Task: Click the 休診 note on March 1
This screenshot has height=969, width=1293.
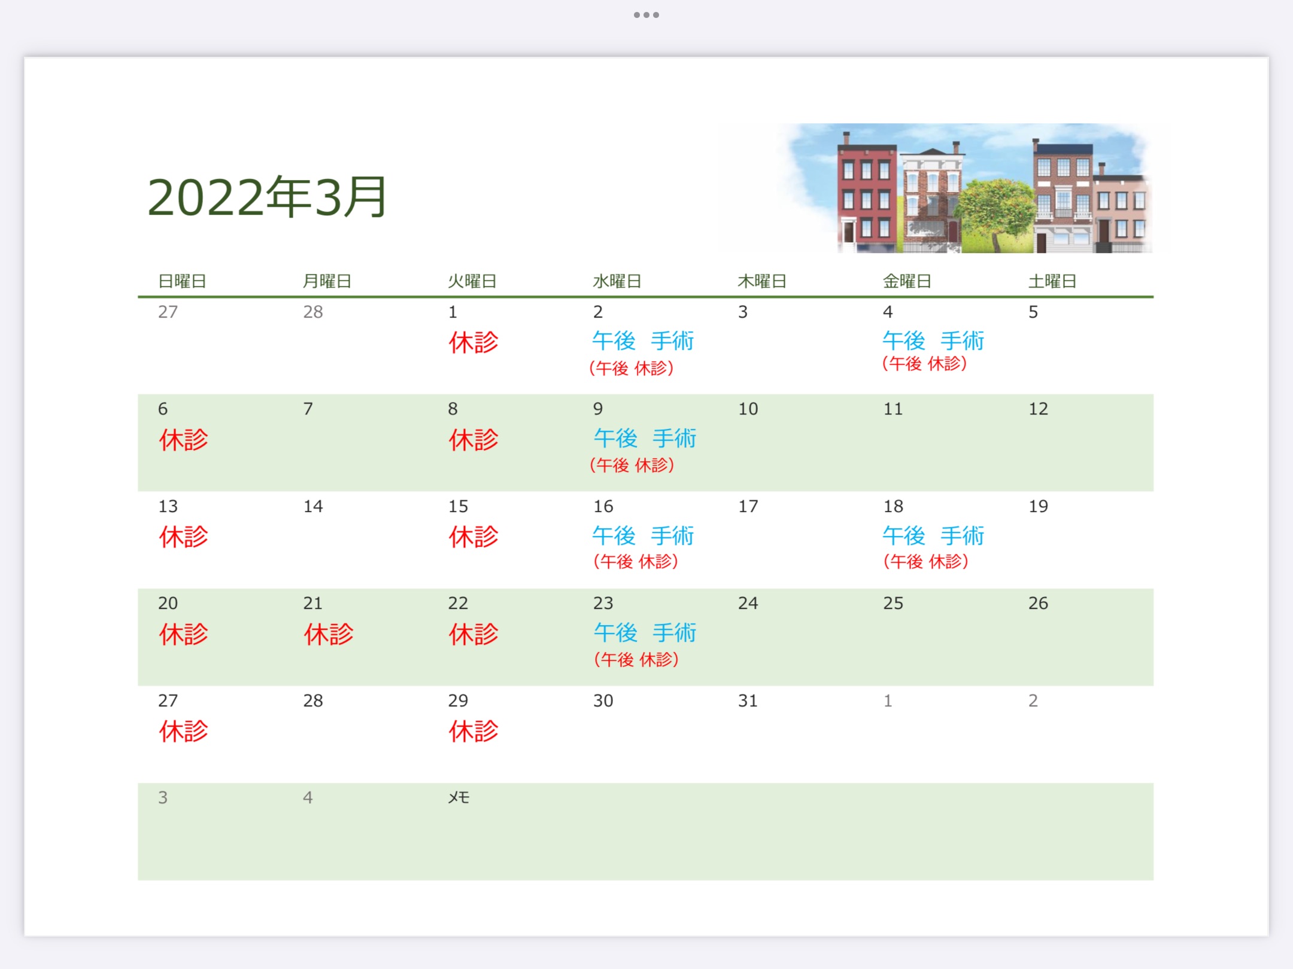Action: click(474, 343)
